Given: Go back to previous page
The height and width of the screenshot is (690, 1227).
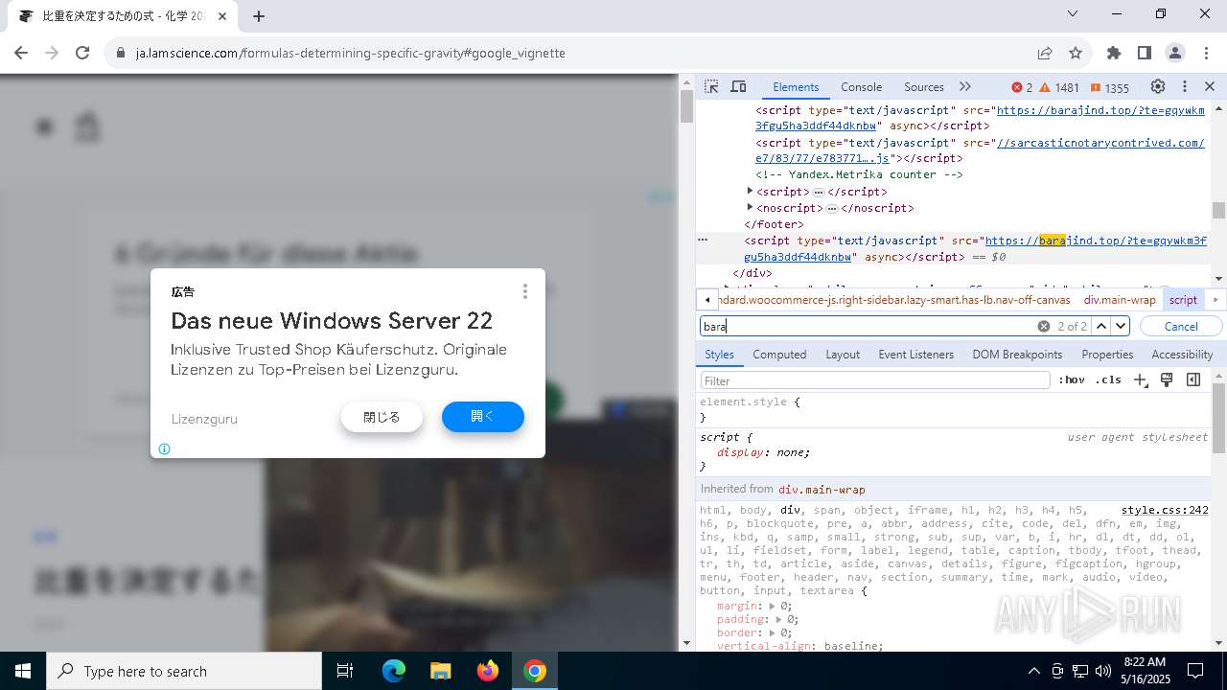Looking at the screenshot, I should 21,53.
